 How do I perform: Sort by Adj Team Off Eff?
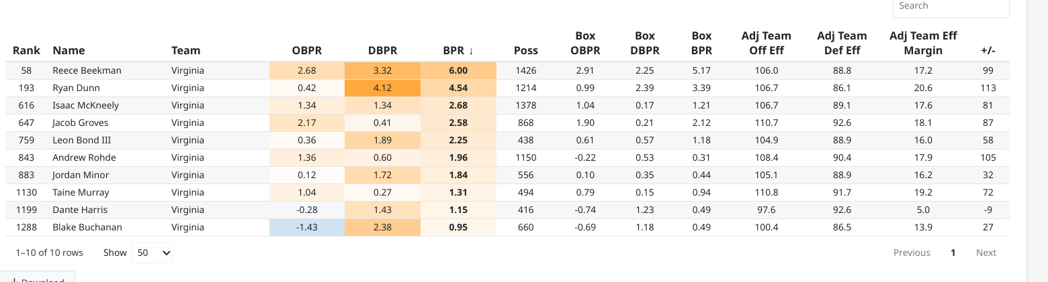(x=766, y=43)
